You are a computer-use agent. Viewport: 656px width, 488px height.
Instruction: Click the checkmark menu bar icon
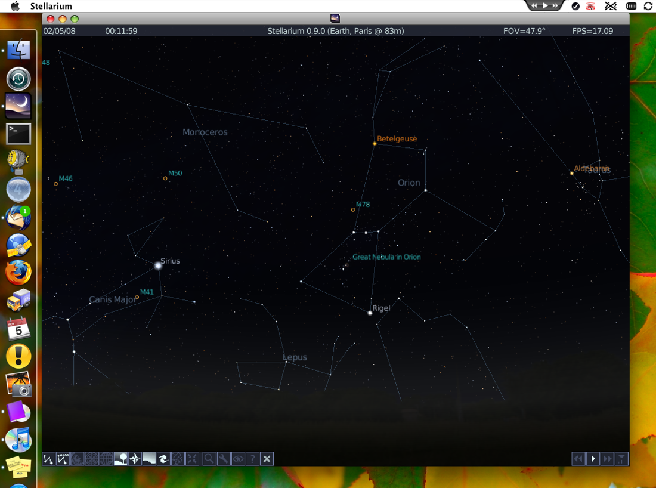pyautogui.click(x=575, y=6)
